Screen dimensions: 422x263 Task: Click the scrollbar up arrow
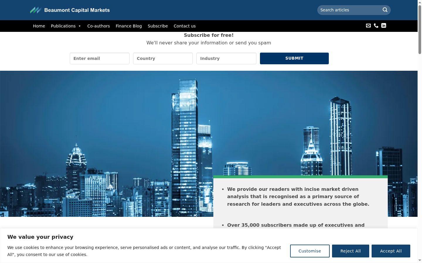[420, 2]
